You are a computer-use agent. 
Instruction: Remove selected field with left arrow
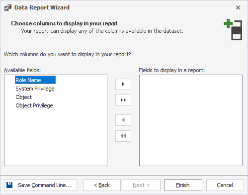click(123, 120)
